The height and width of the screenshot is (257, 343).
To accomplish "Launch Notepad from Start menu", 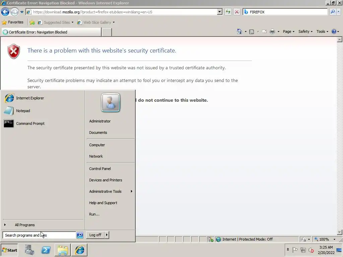I will tap(43, 111).
